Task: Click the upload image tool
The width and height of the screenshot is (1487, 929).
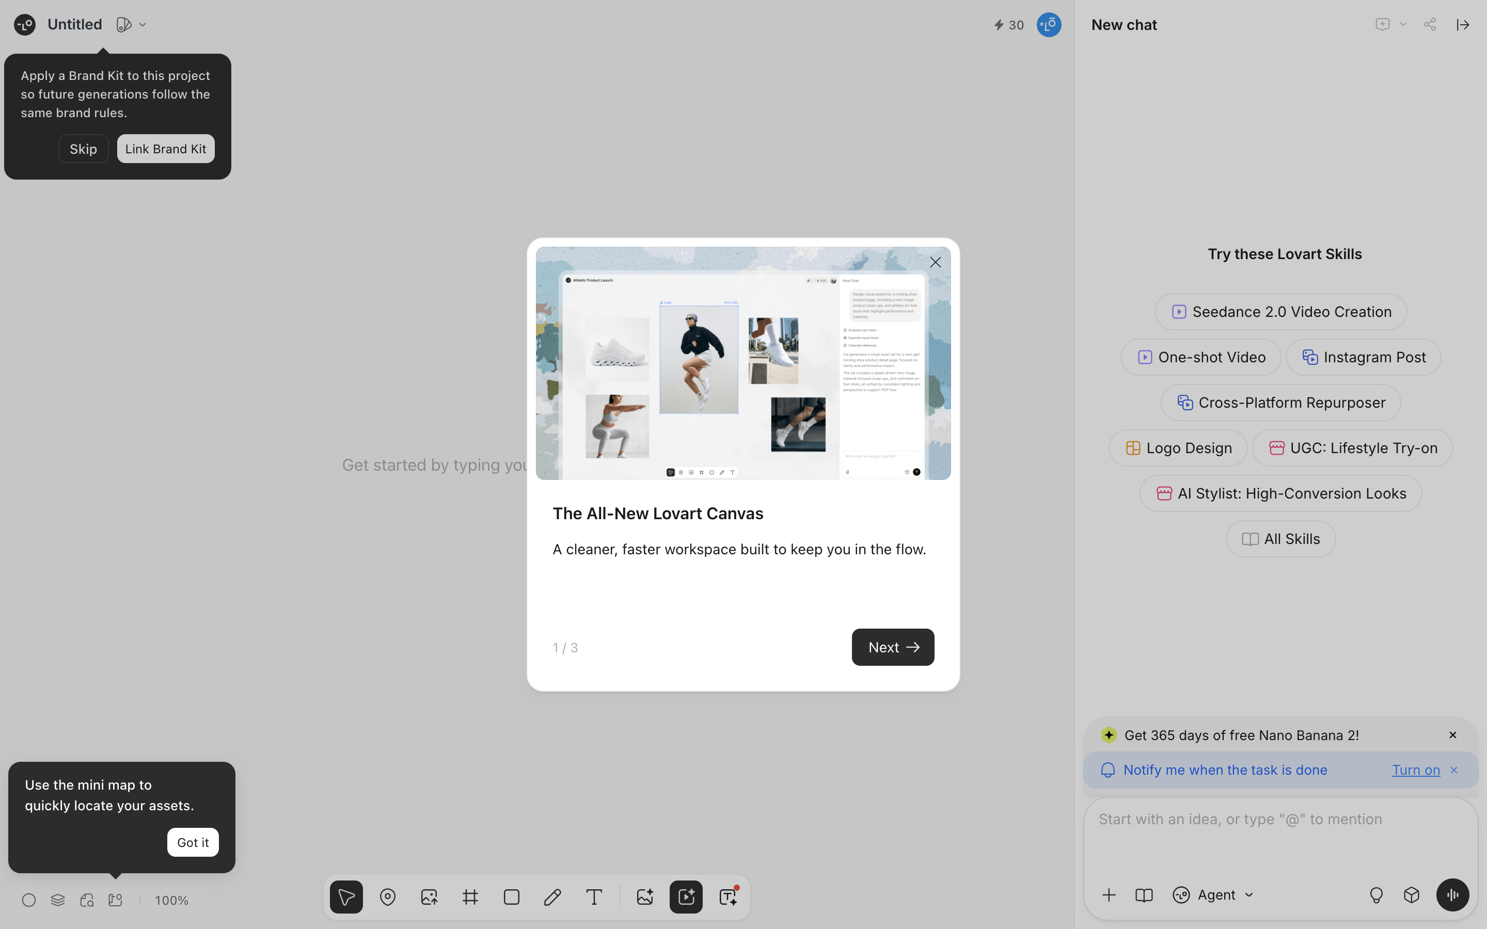Action: pos(429,897)
